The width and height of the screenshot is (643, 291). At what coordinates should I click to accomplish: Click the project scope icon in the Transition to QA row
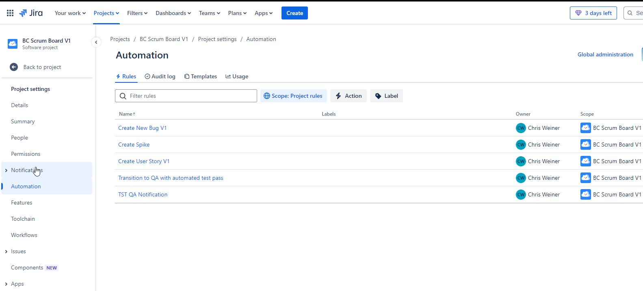(586, 178)
